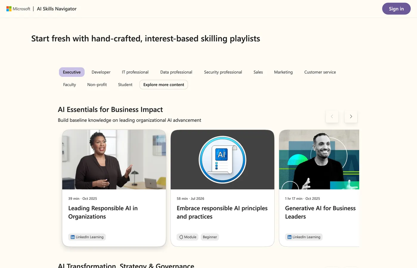Click the Microsoft logo
The width and height of the screenshot is (417, 268).
click(18, 9)
